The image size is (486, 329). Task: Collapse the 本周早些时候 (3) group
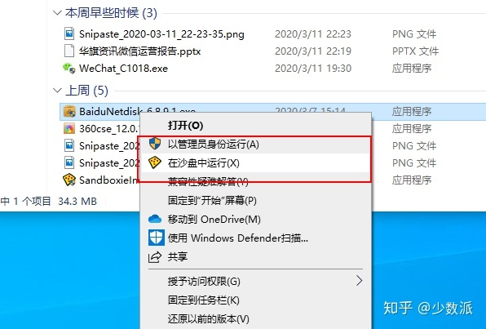(x=57, y=13)
